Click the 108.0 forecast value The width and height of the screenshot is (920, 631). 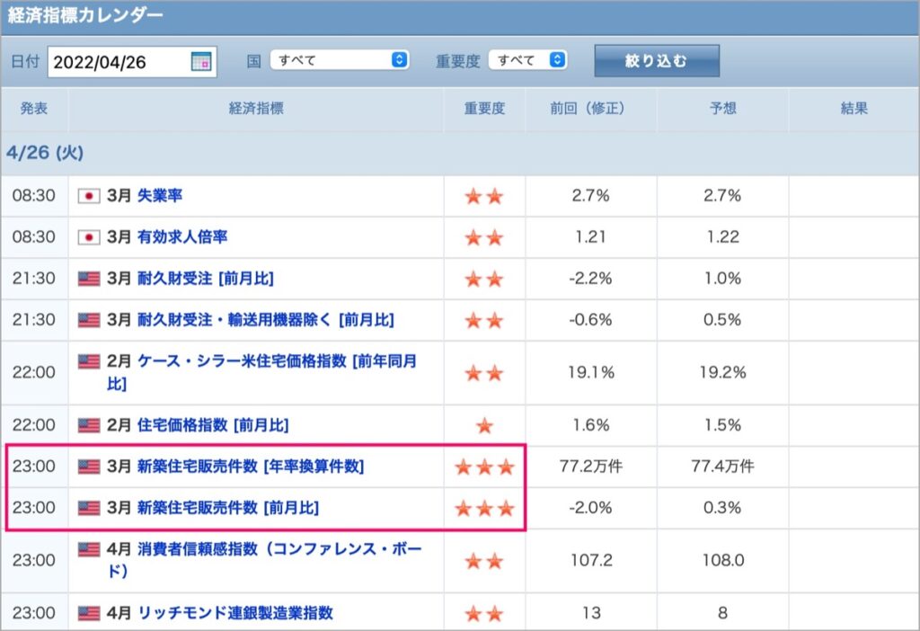click(723, 560)
